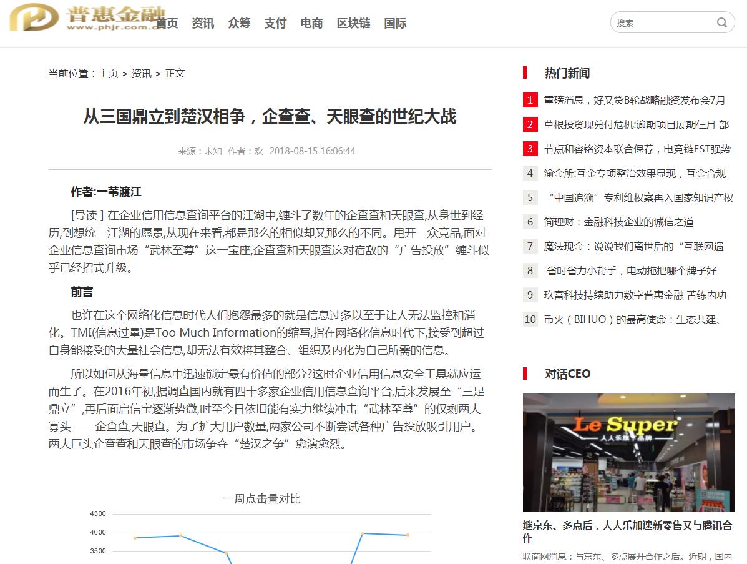This screenshot has height=564, width=747.
Task: Click the 4500 axis label on chart
Action: click(98, 513)
